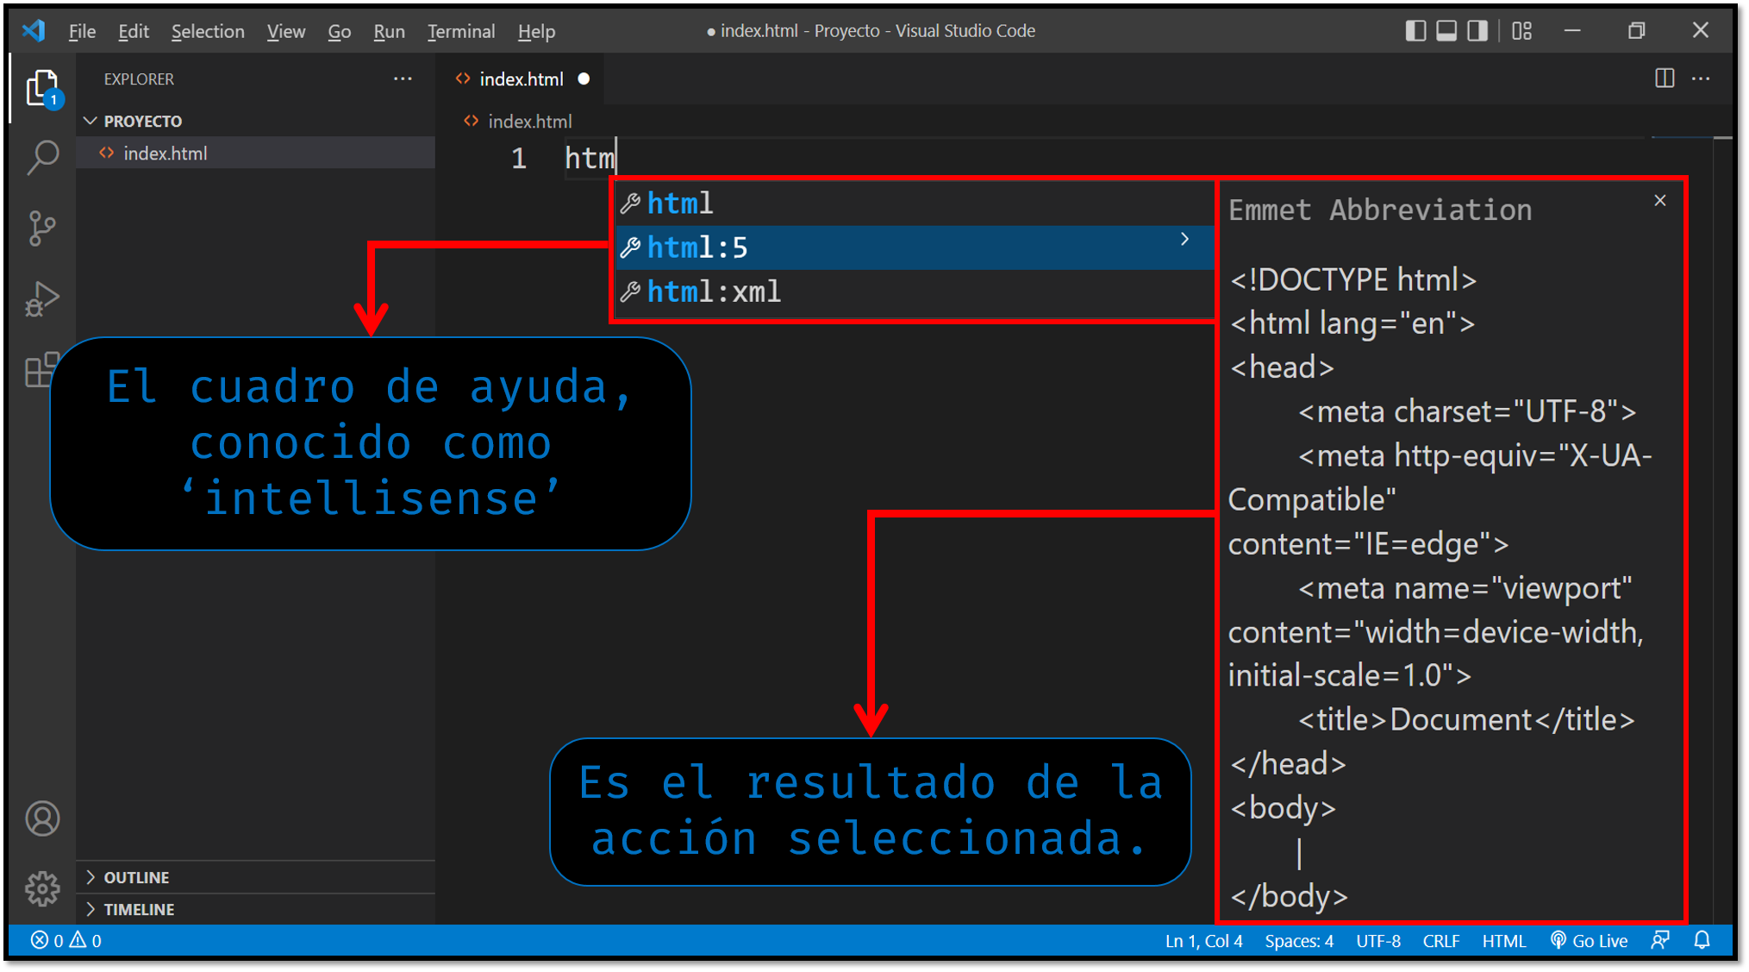Toggle secondary side bar visibility

1477,31
